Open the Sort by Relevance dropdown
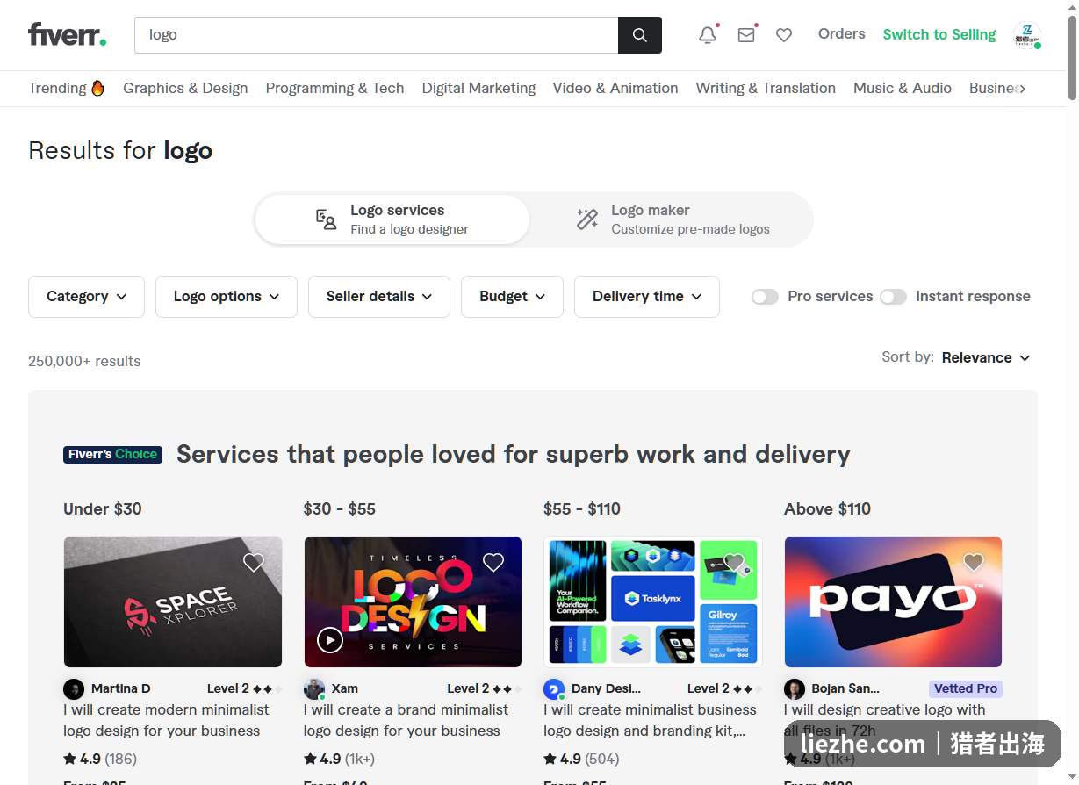 pyautogui.click(x=986, y=357)
